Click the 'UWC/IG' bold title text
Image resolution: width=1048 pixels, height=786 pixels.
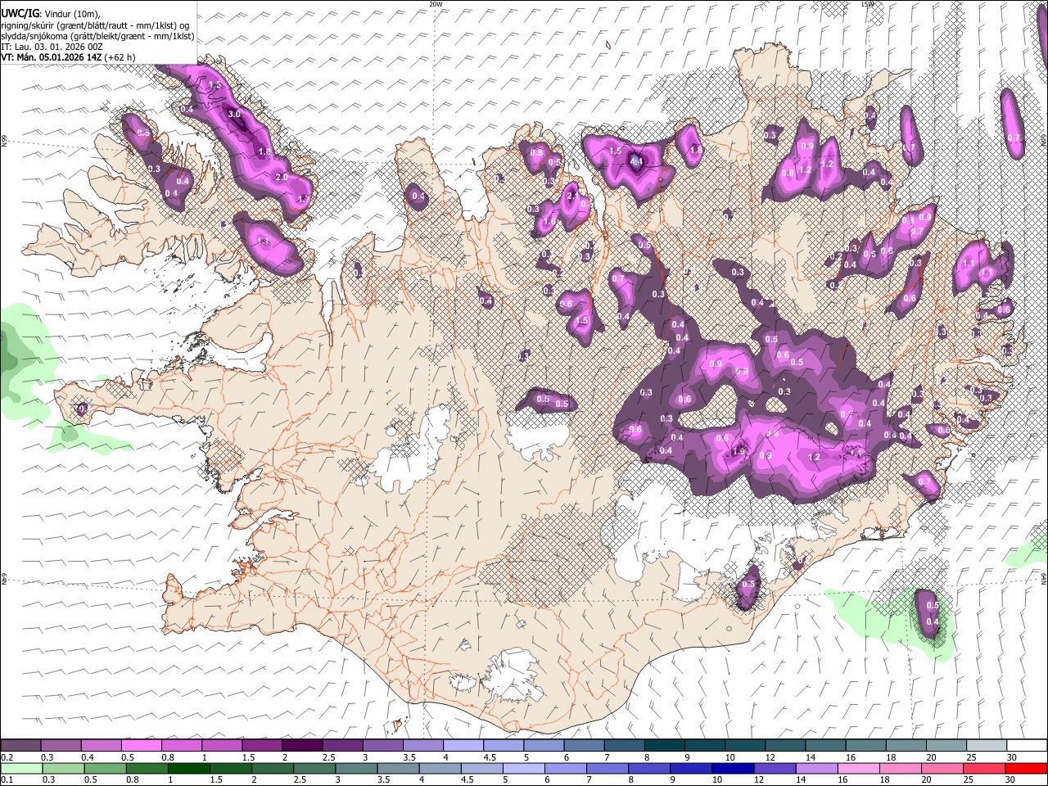point(20,13)
